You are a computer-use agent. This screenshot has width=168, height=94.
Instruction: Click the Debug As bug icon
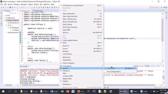[x=61, y=71]
